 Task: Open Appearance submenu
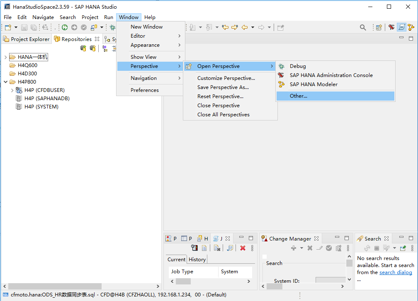[150, 45]
